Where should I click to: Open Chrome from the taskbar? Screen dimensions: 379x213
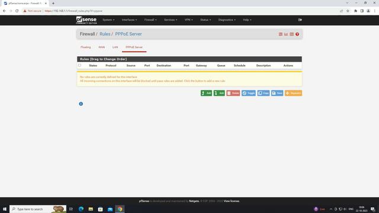tap(120, 209)
